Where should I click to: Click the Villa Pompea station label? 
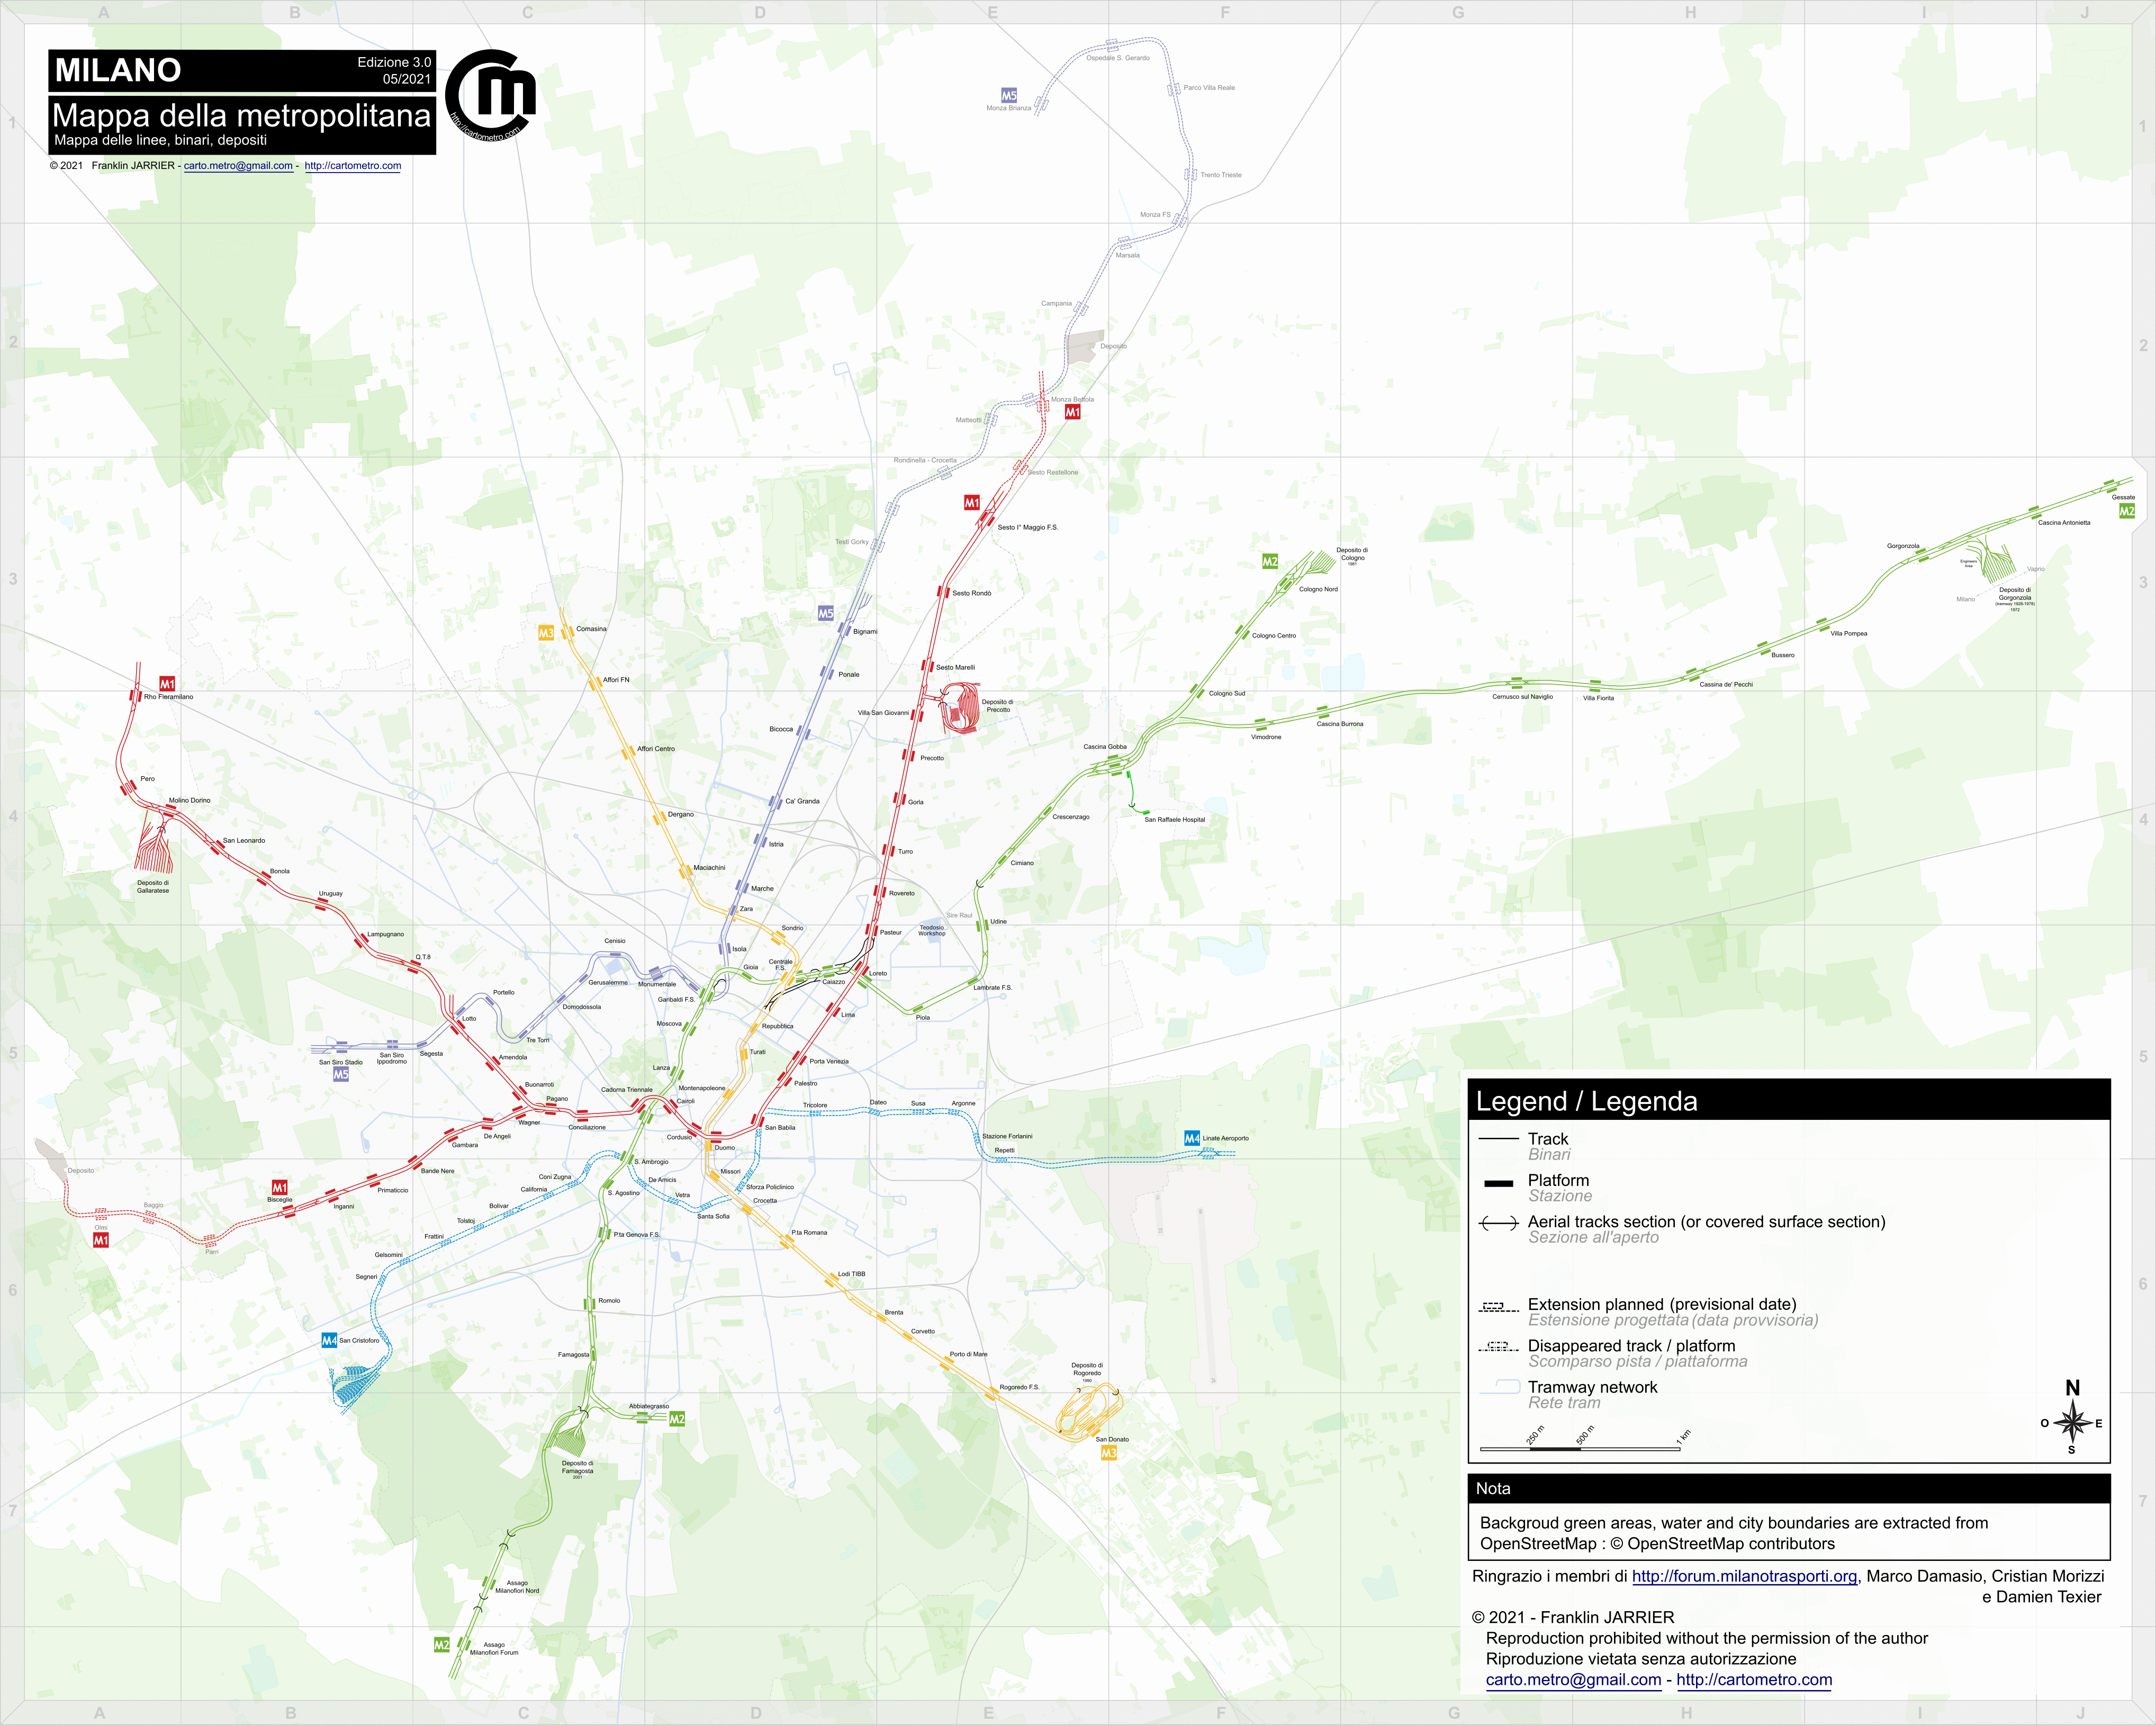[1849, 633]
